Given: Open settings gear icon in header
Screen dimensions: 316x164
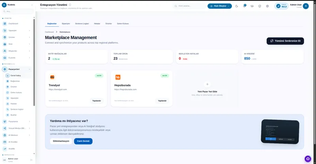Looking at the screenshot, I should [267, 6].
